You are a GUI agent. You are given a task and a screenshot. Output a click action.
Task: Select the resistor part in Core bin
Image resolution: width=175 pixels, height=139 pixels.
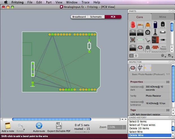140,25
